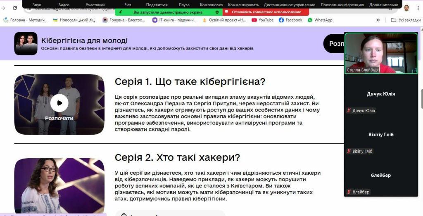Viewport: 423px width, 216px height.
Task: Open the Facebook bookmark
Action: click(290, 20)
